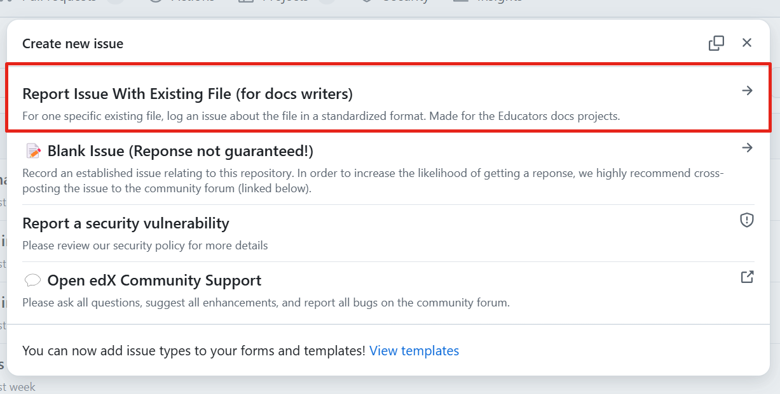Open the Report a security vulnerability option
The height and width of the screenshot is (394, 780).
tap(126, 223)
